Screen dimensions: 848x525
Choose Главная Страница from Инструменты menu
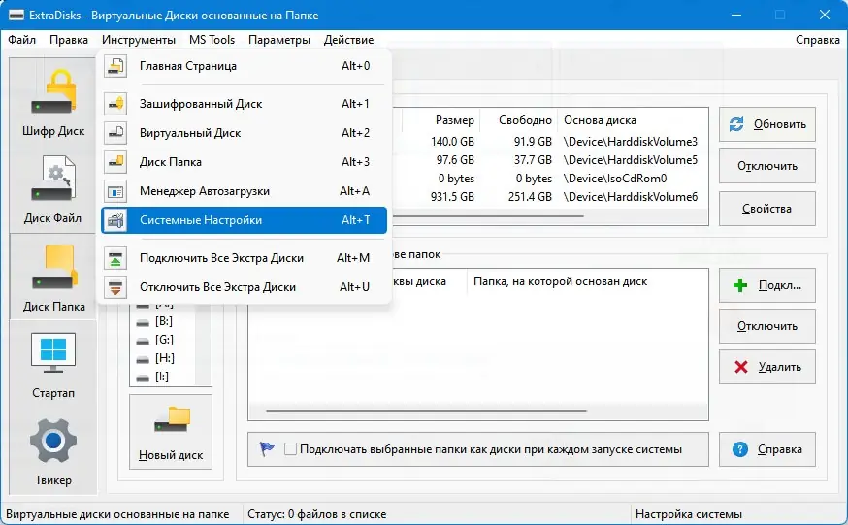point(244,66)
